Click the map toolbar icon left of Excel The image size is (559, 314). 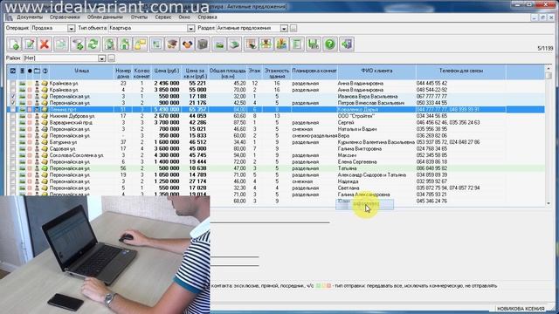tap(281, 44)
